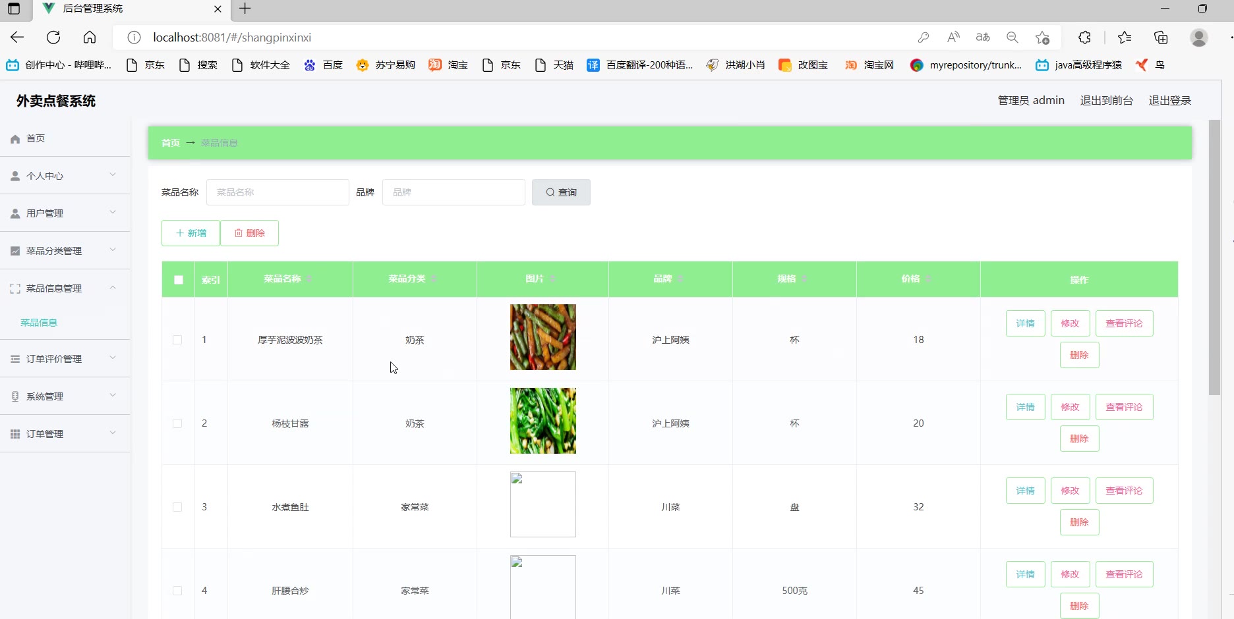This screenshot has width=1234, height=619.
Task: Close the 后台管理系统 tab
Action: point(218,9)
